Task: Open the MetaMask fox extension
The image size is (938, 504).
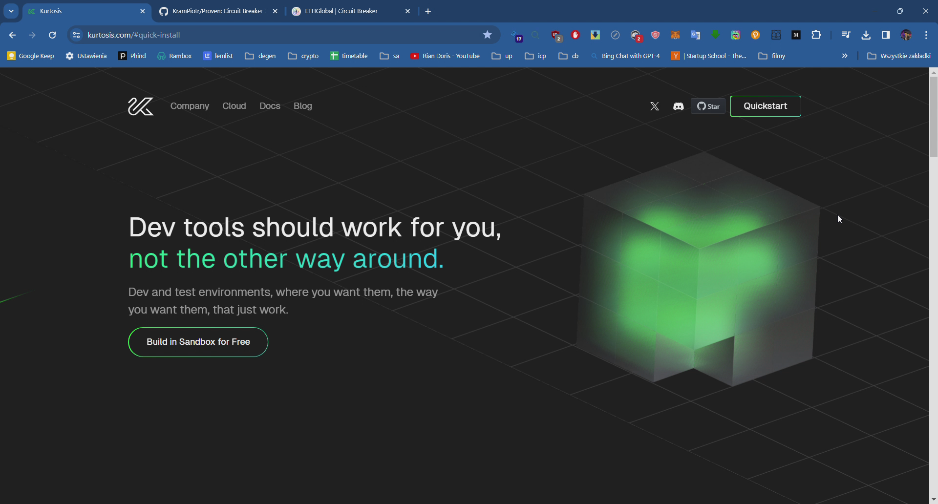Action: click(675, 35)
